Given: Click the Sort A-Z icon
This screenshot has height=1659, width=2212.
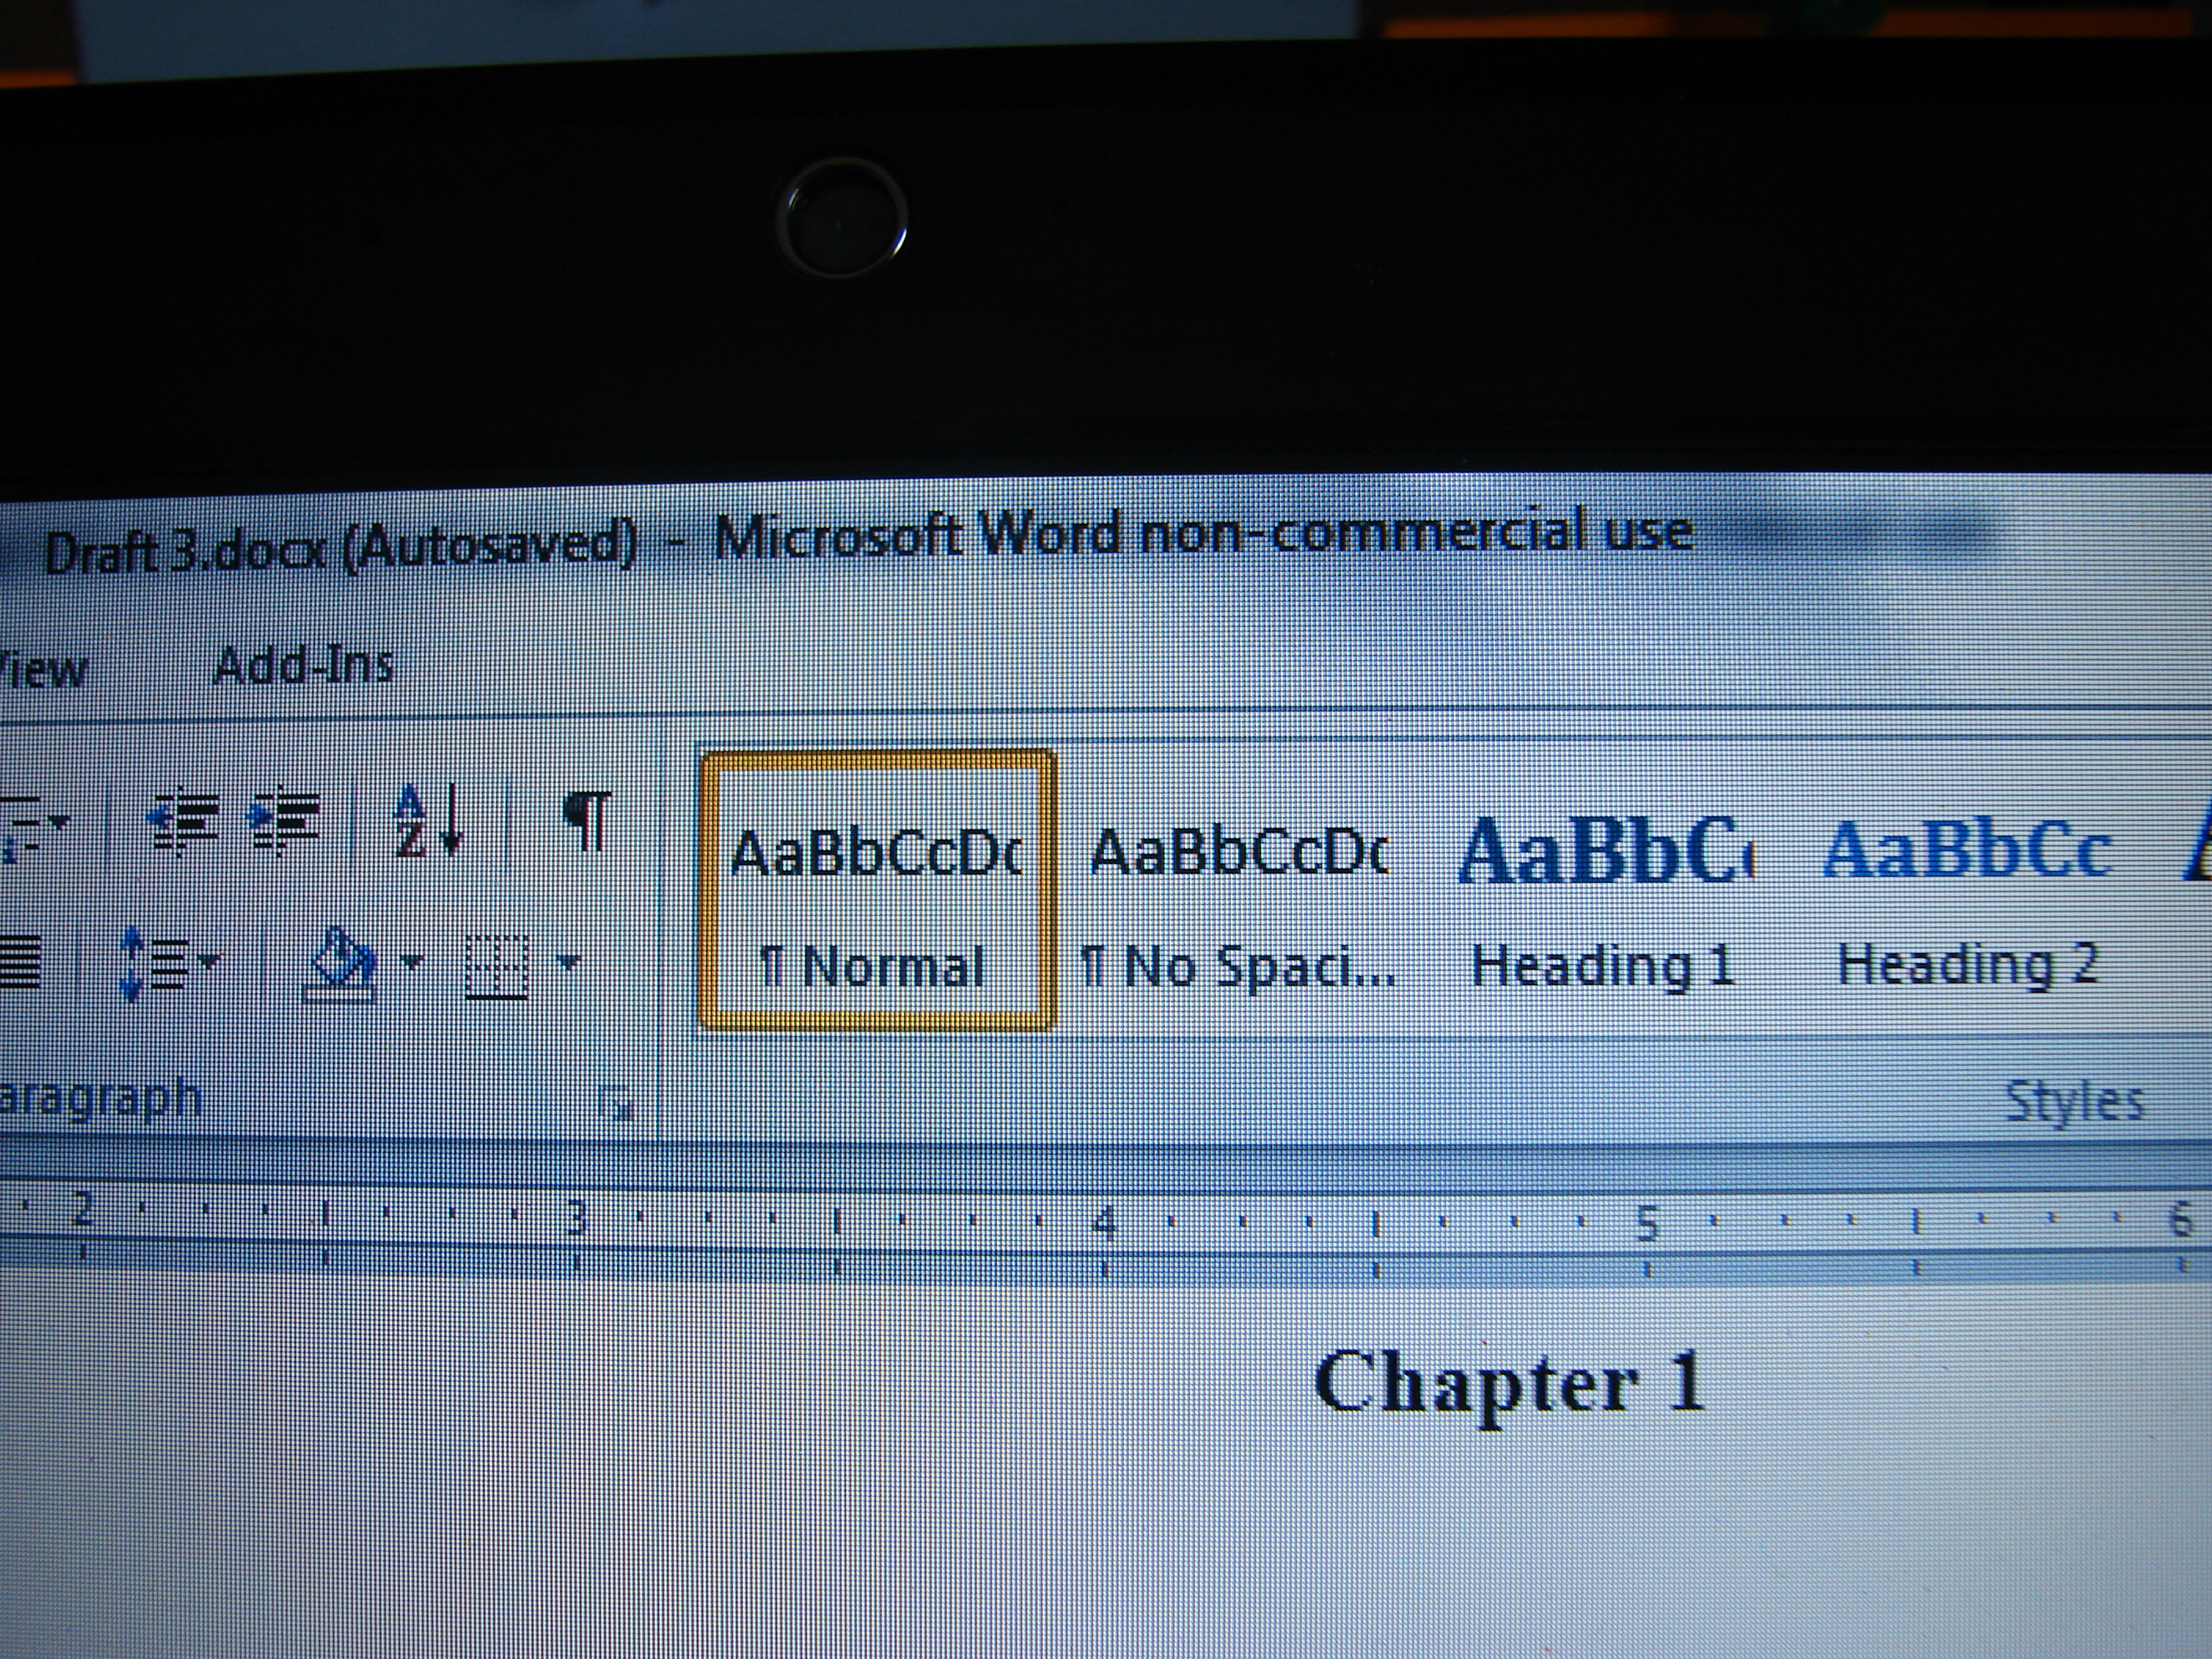Looking at the screenshot, I should pyautogui.click(x=428, y=822).
